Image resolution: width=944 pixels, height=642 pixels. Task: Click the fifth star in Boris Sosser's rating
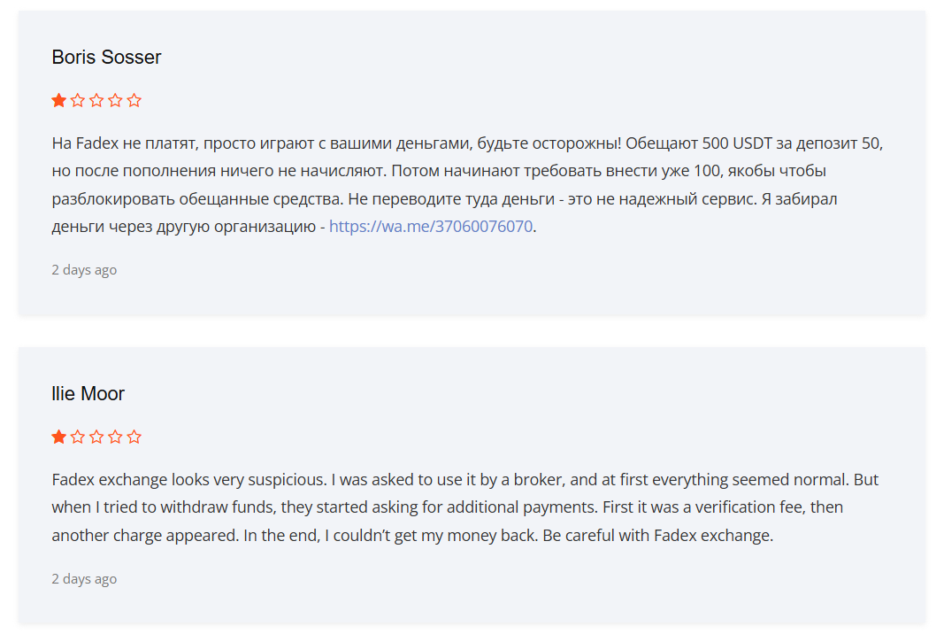point(134,100)
